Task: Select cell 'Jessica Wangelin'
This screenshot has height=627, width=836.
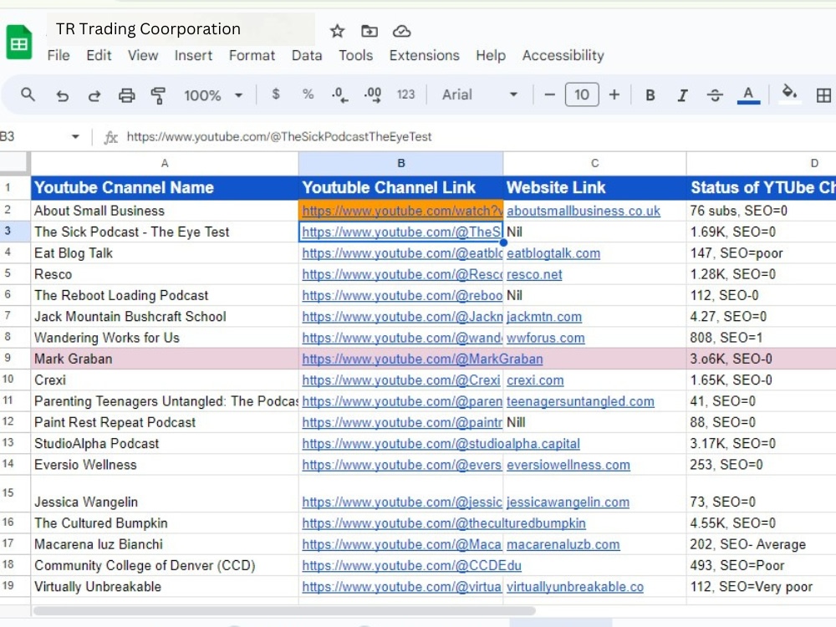Action: 165,494
